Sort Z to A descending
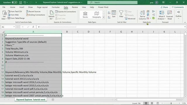 [x=109, y=17]
